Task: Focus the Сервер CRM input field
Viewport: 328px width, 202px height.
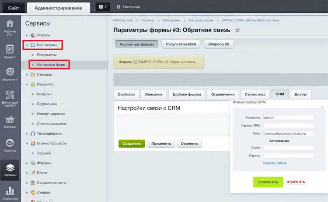Action: click(x=289, y=125)
